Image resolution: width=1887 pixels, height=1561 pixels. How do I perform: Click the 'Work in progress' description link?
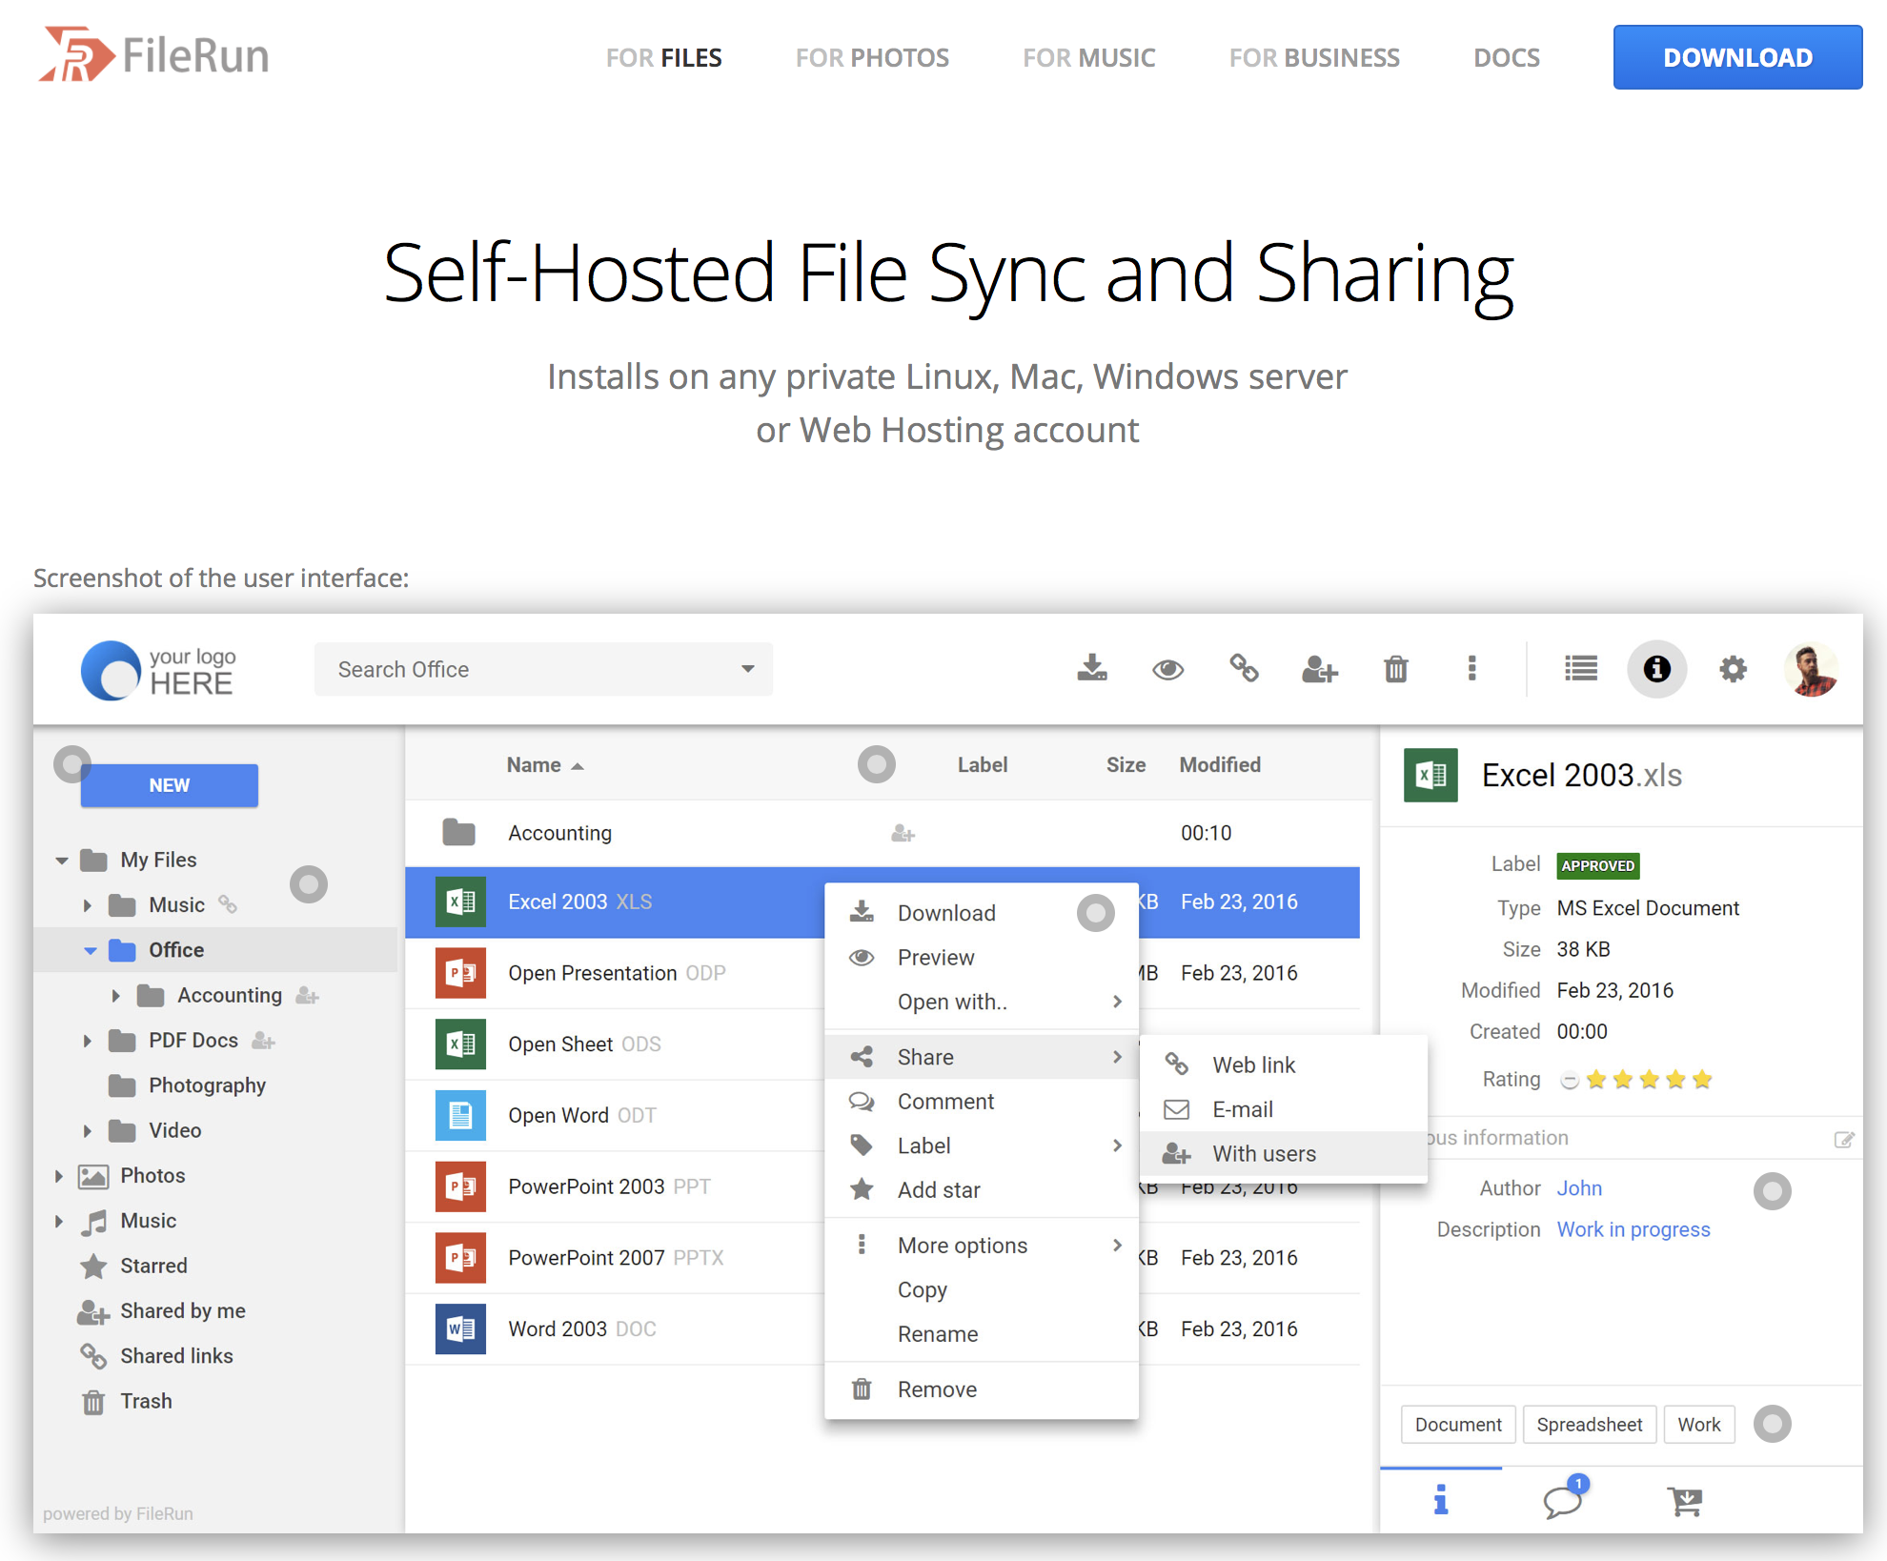click(1633, 1230)
